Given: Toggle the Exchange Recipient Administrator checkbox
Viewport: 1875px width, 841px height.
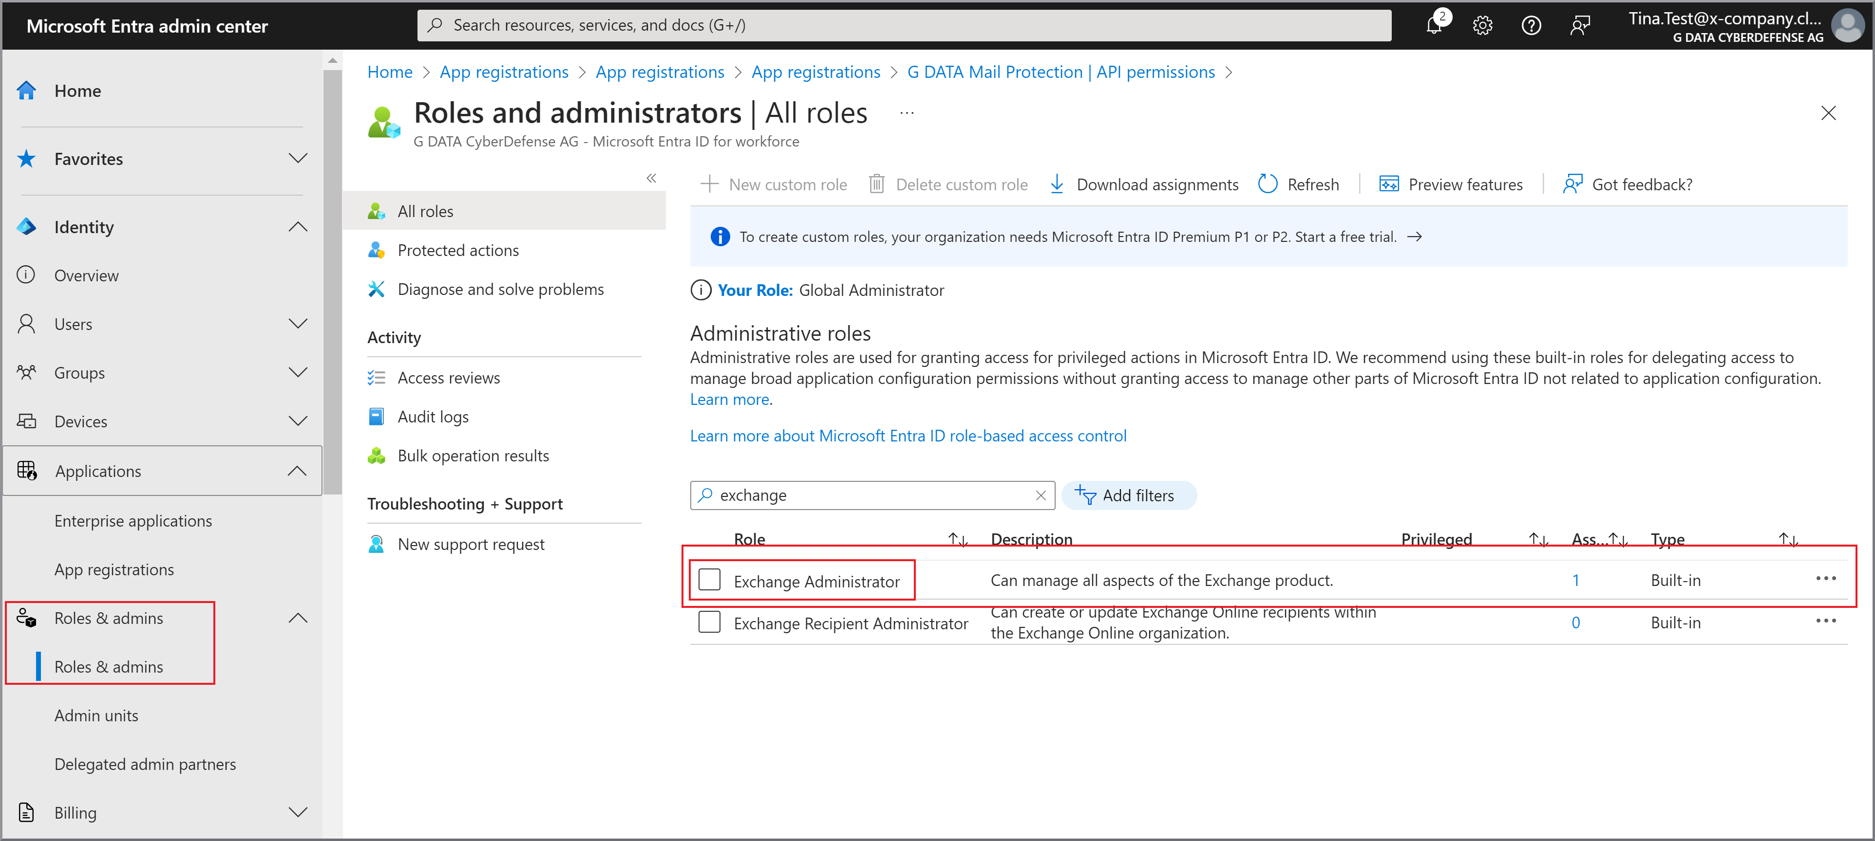Looking at the screenshot, I should pyautogui.click(x=707, y=622).
